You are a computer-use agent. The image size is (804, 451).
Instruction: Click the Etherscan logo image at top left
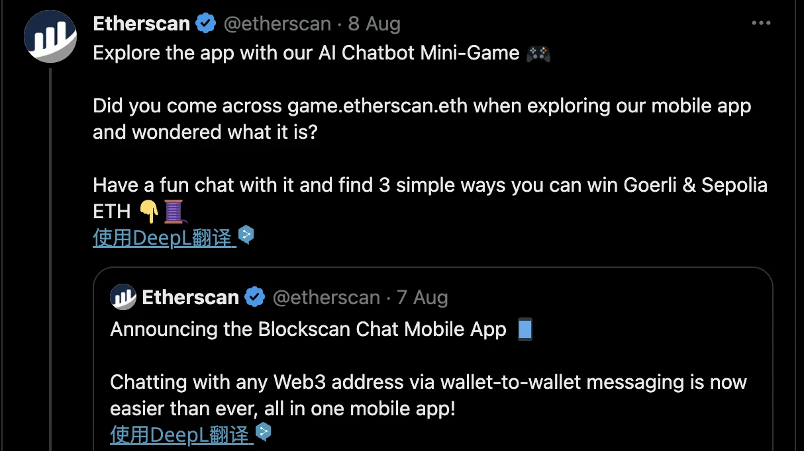tap(50, 36)
